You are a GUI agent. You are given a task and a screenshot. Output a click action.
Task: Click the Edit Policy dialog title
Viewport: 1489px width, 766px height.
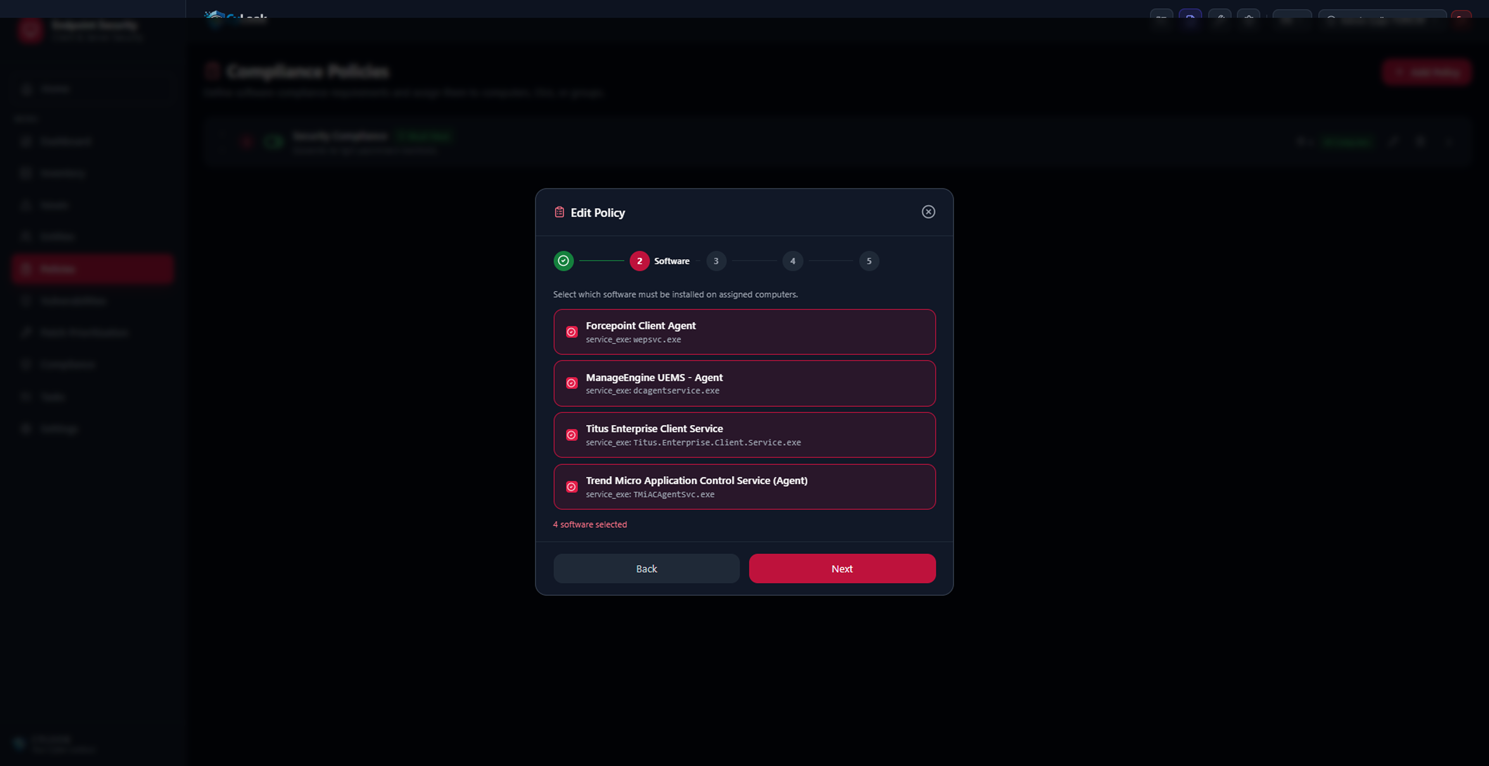pos(598,213)
